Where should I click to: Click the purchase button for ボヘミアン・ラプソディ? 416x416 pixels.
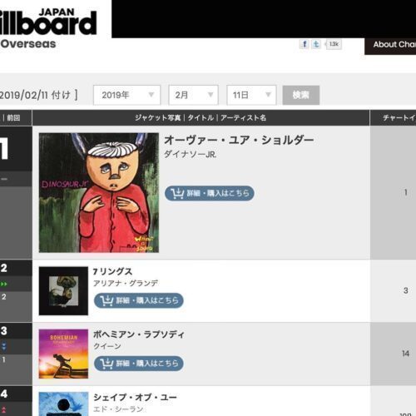(139, 364)
